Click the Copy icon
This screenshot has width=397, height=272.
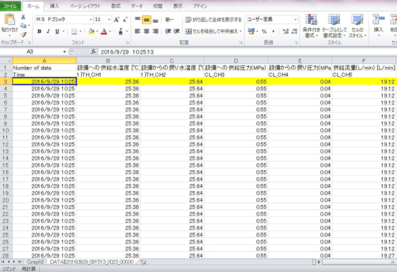(23, 25)
